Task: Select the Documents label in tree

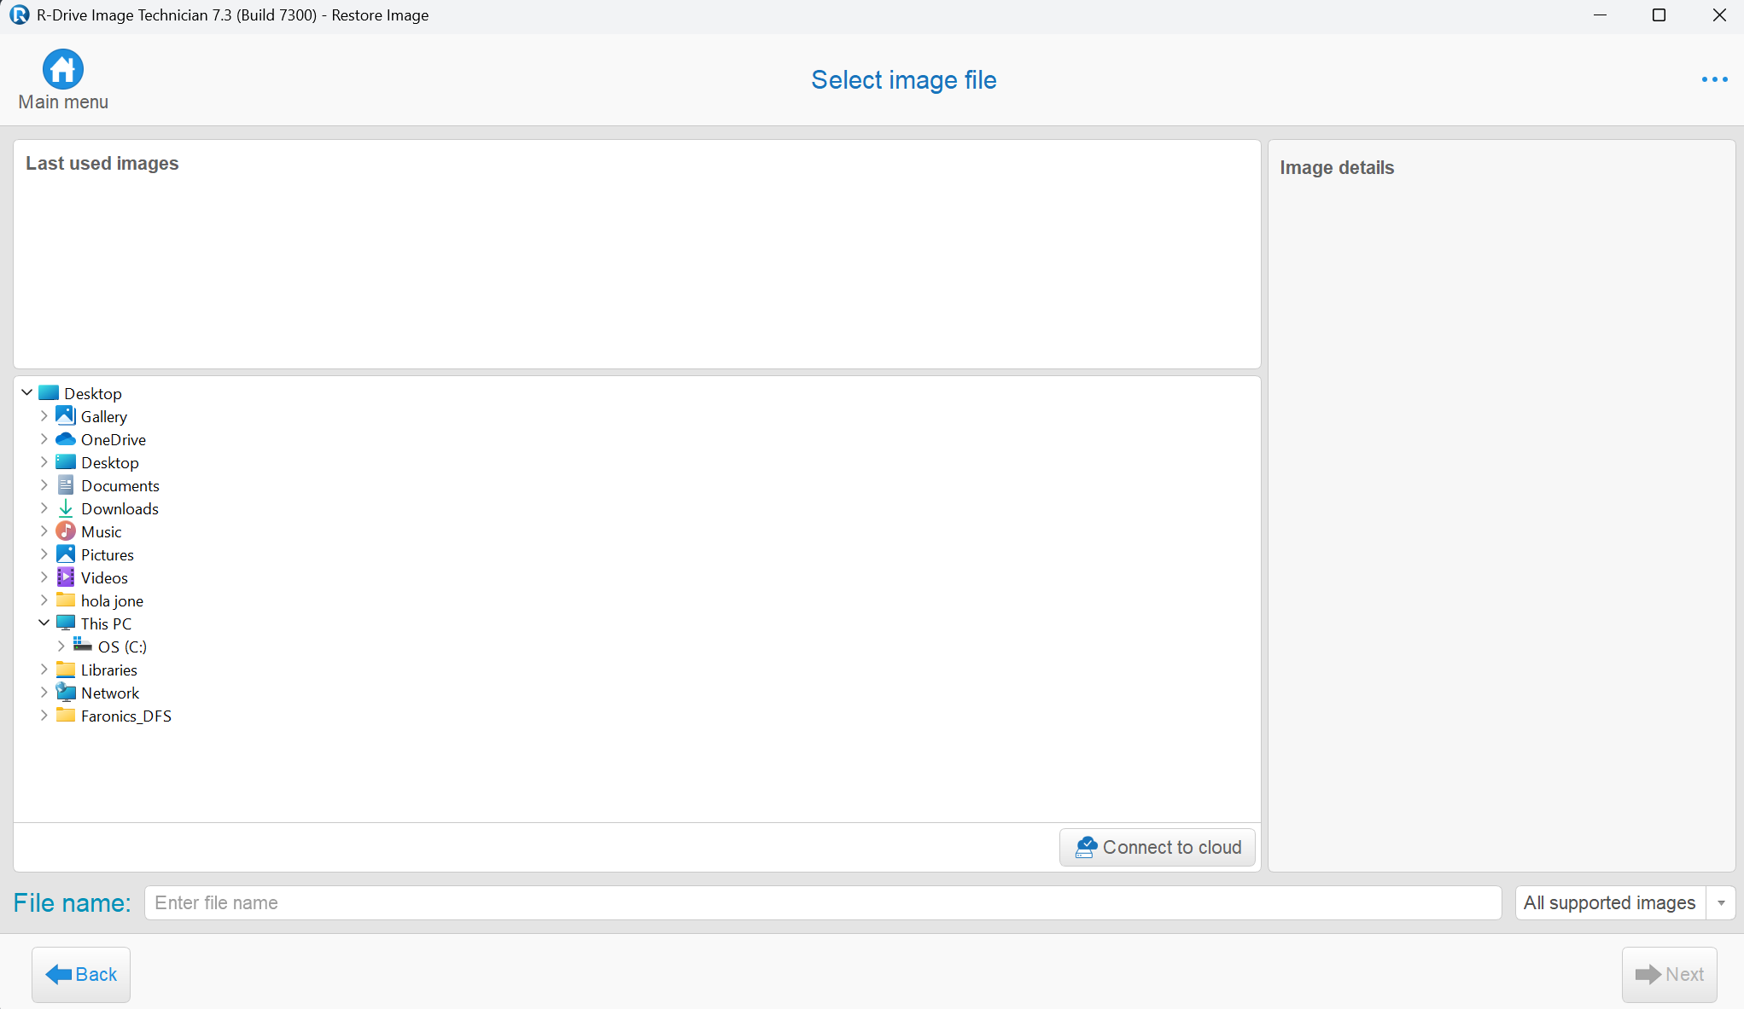Action: 120,485
